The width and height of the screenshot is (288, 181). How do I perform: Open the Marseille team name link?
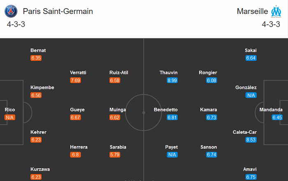pos(251,11)
